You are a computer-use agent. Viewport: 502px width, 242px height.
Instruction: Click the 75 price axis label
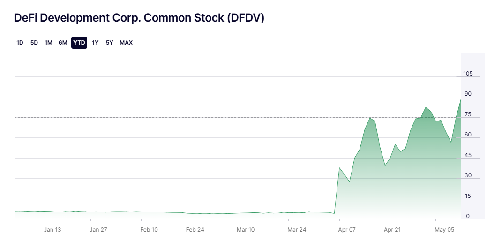click(x=468, y=114)
